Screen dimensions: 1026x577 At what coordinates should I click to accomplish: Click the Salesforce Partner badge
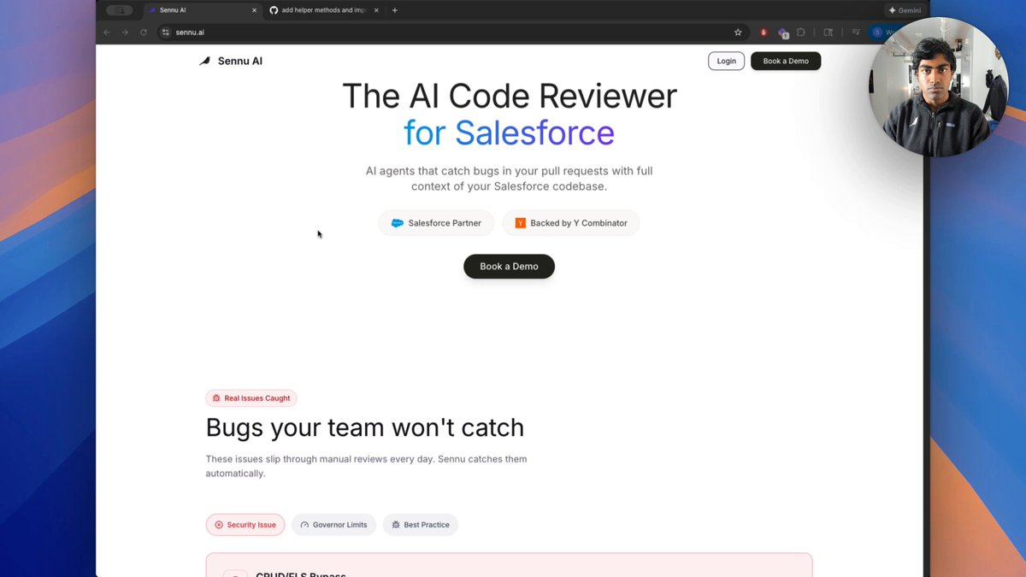(436, 223)
